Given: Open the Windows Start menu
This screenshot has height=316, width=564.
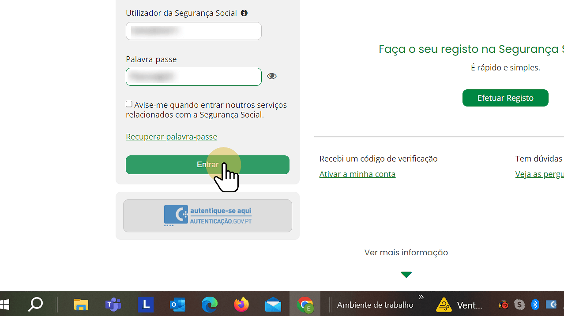Looking at the screenshot, I should [5, 304].
